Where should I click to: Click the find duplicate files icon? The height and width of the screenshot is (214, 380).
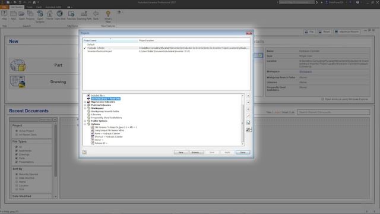[248, 123]
